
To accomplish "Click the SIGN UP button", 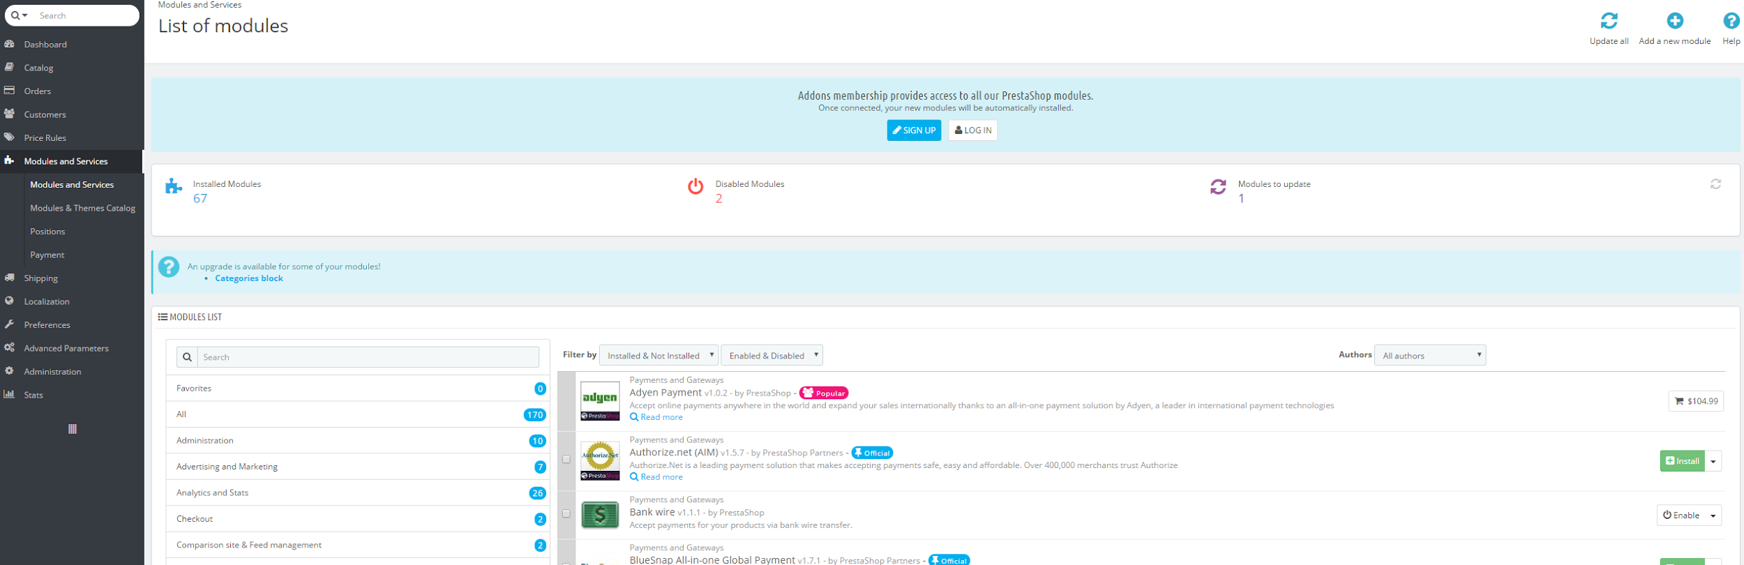I will [x=914, y=130].
